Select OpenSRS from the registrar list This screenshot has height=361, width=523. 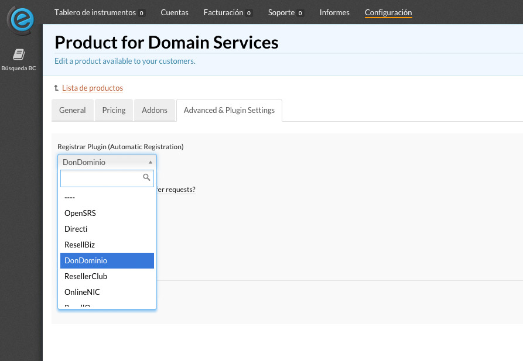(x=107, y=213)
